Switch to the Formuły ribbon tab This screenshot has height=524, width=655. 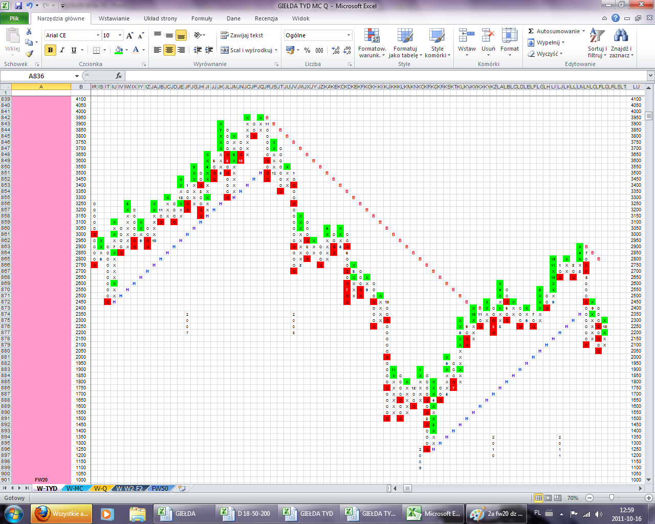point(202,18)
